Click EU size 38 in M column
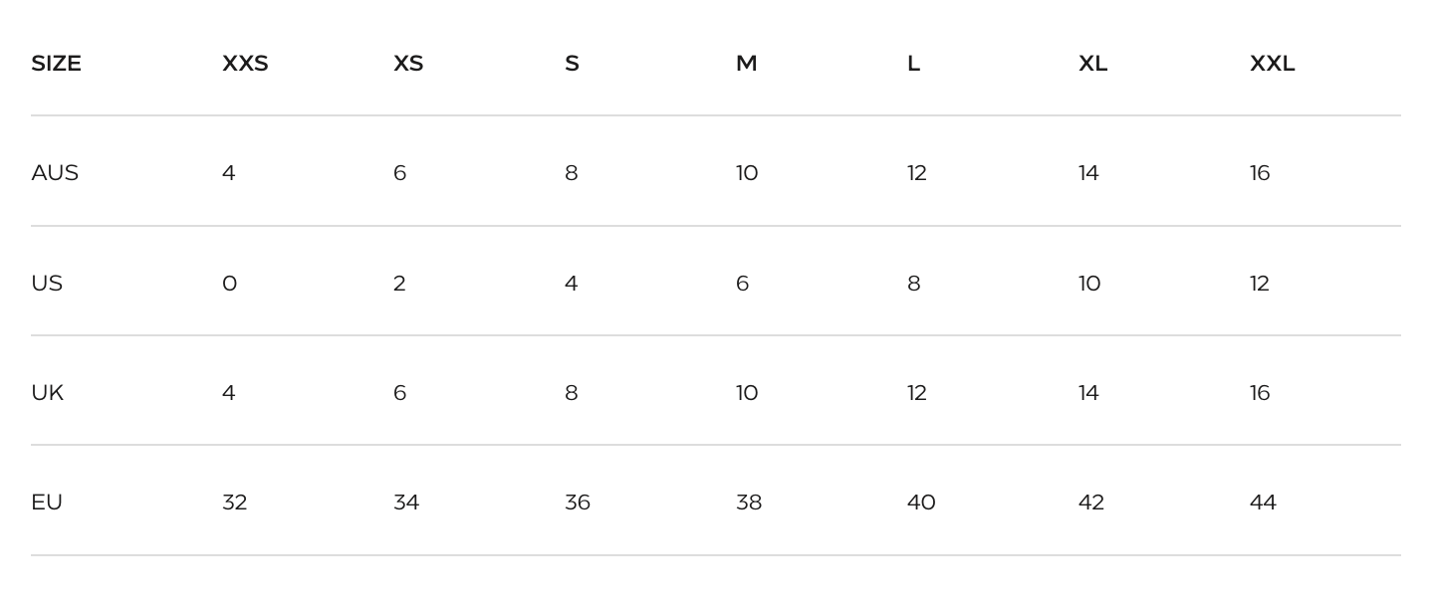The height and width of the screenshot is (607, 1436). click(749, 503)
